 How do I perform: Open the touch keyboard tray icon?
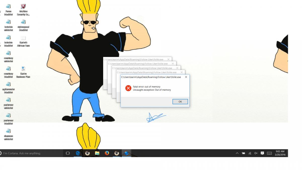(x=269, y=153)
